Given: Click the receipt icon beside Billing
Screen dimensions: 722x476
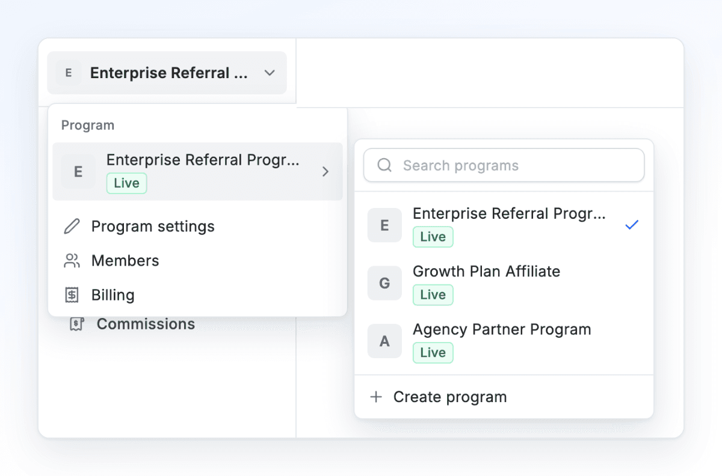Looking at the screenshot, I should pyautogui.click(x=72, y=295).
